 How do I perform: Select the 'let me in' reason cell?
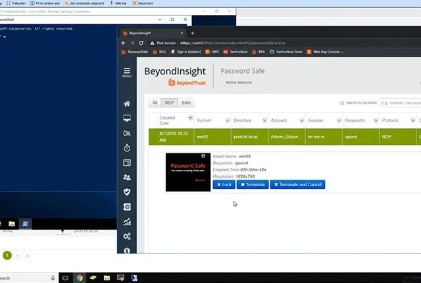pyautogui.click(x=323, y=137)
